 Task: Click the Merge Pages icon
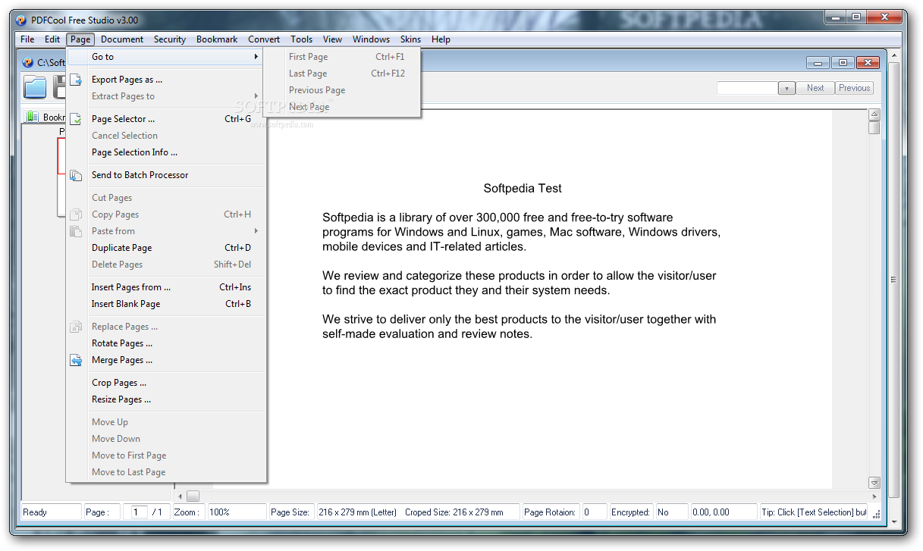[x=76, y=359]
